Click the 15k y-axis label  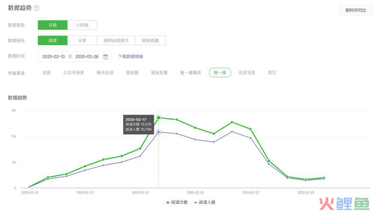pyautogui.click(x=14, y=110)
